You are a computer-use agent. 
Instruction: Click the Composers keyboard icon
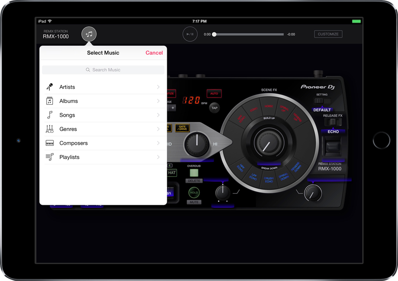[x=49, y=143]
